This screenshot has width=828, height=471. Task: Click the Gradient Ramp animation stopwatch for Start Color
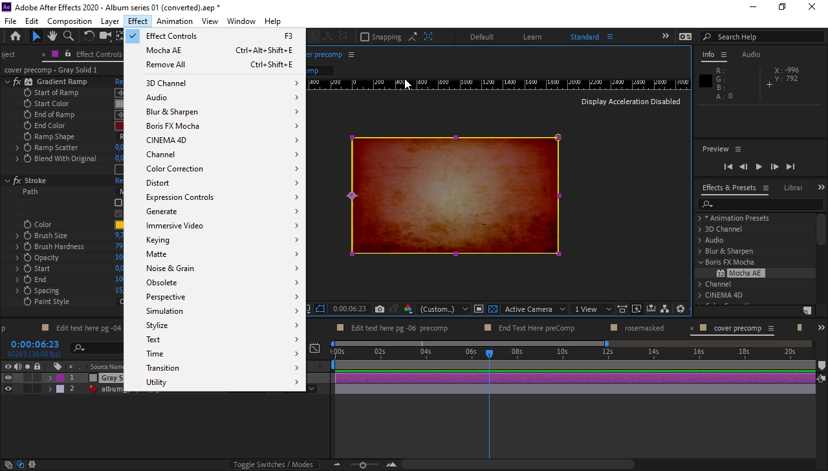[28, 104]
